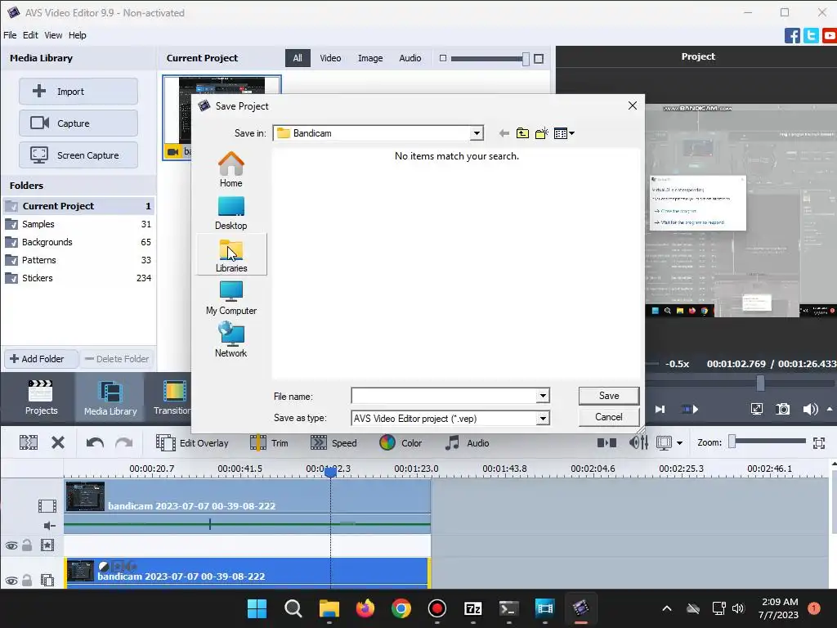This screenshot has width=837, height=628.
Task: Select Desktop in the Save Project sidebar
Action: 231,213
